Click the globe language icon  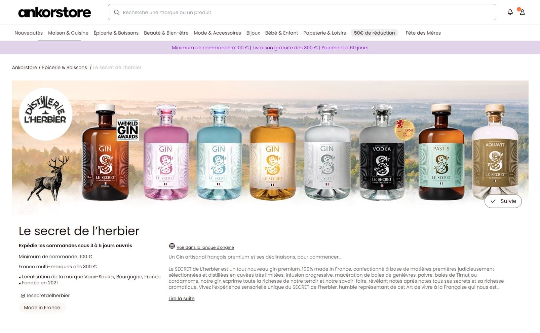tap(172, 246)
